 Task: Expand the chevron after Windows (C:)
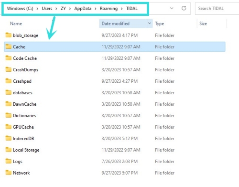[37, 9]
